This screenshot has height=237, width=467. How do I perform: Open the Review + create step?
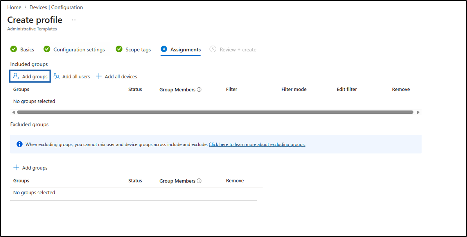point(238,50)
